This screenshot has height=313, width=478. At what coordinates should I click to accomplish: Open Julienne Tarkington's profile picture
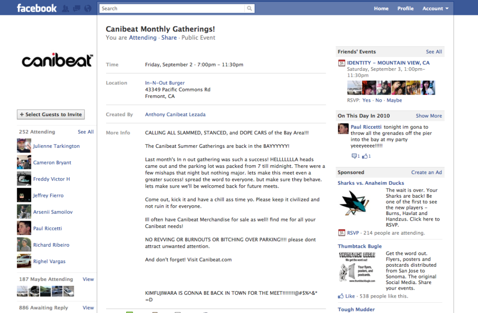[24, 146]
